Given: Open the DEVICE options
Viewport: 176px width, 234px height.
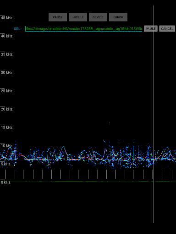Looking at the screenshot, I should [x=98, y=17].
